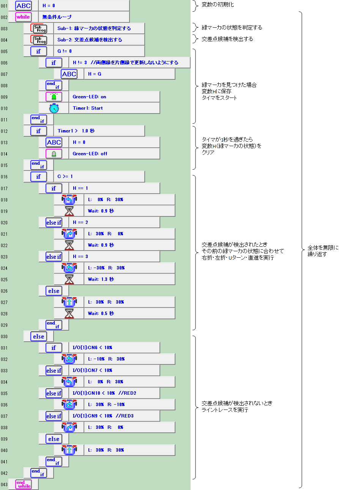Viewport: 339px width, 490px height.
Task: Click the Green-LED on icon
Action: [x=54, y=97]
